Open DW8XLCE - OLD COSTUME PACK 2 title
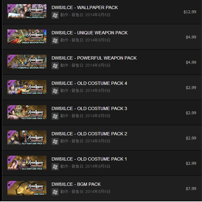This screenshot has width=202, height=202. point(89,134)
